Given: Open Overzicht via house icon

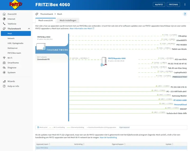Looking at the screenshot, I should pyautogui.click(x=4, y=14).
